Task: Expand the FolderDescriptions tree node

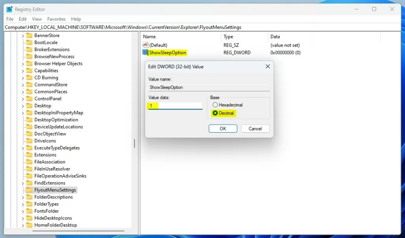Action: (23, 197)
